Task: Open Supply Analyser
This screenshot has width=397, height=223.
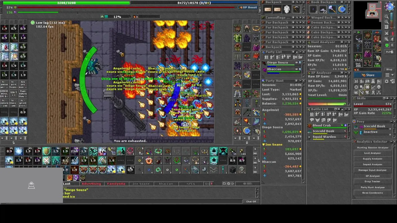Action: [372, 159]
